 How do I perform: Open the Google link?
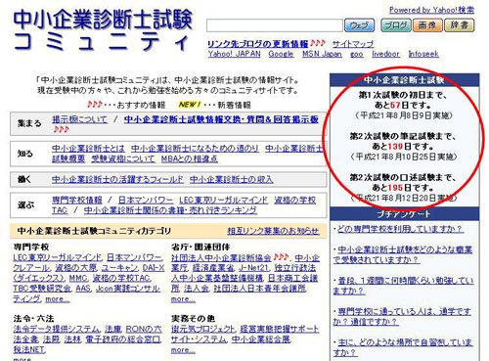pyautogui.click(x=281, y=54)
